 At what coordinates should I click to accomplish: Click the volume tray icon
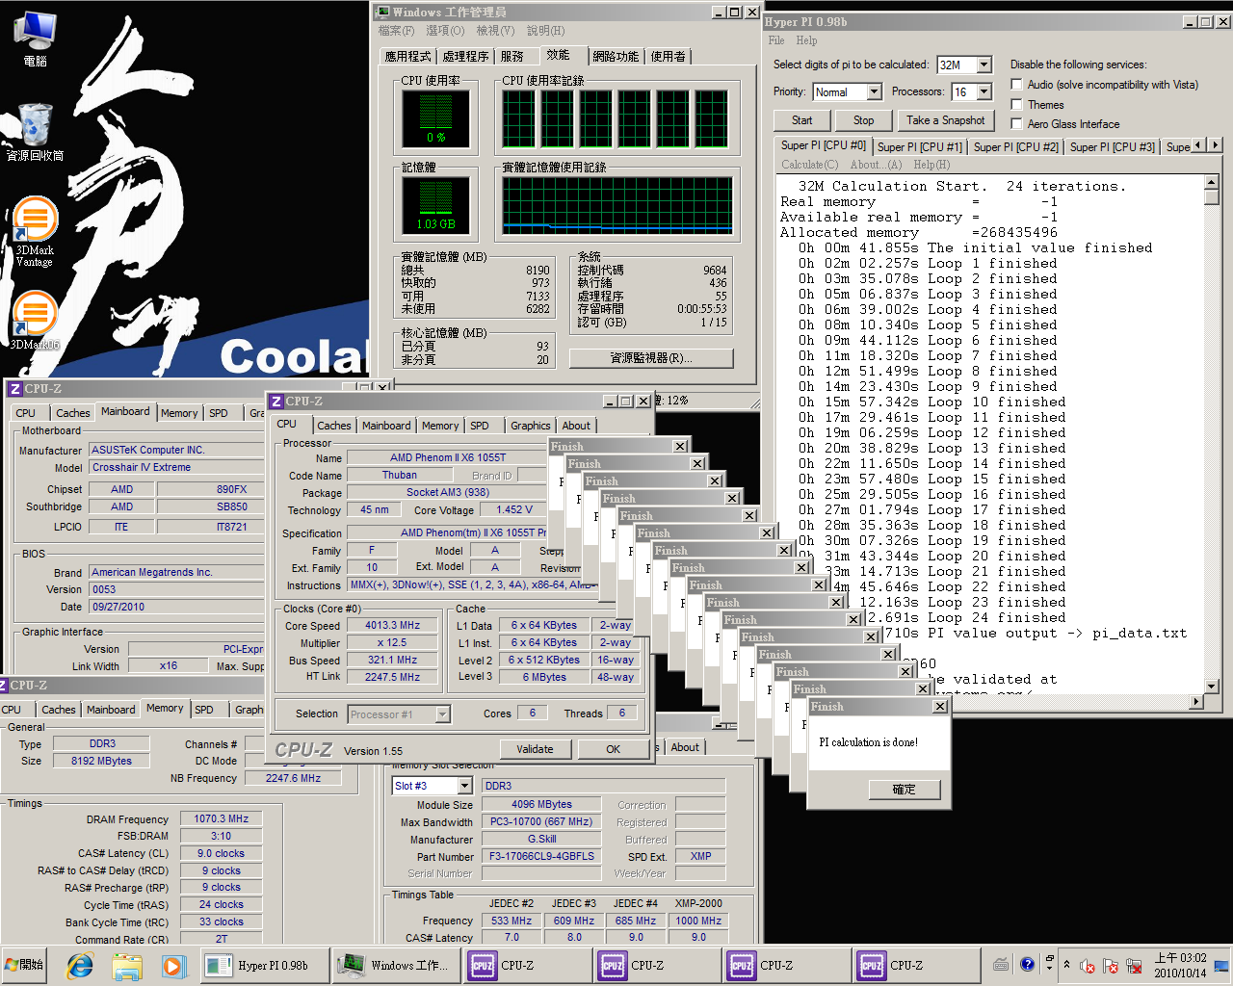pyautogui.click(x=1088, y=965)
